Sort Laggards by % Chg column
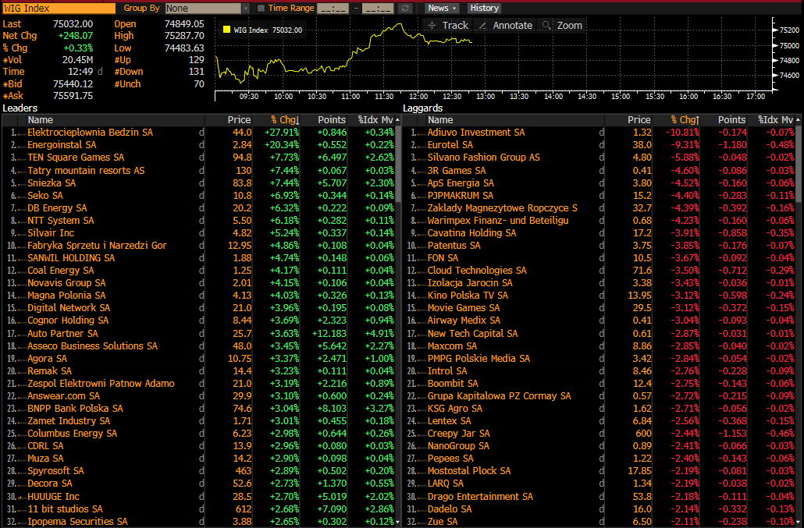 [685, 120]
